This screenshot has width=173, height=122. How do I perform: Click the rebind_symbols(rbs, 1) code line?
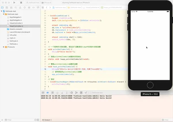pos(63,40)
